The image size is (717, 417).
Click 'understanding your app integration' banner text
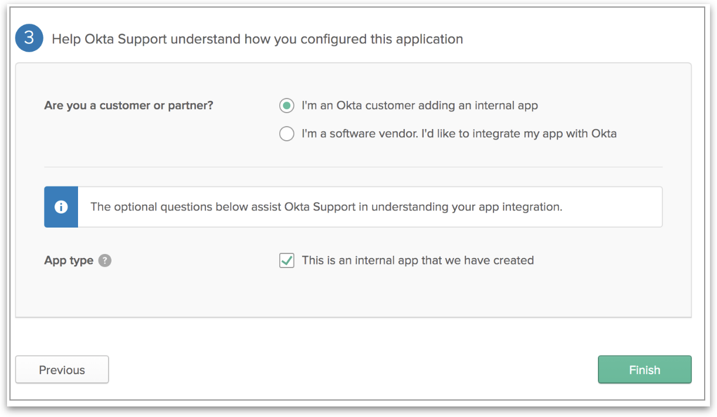[x=466, y=207]
